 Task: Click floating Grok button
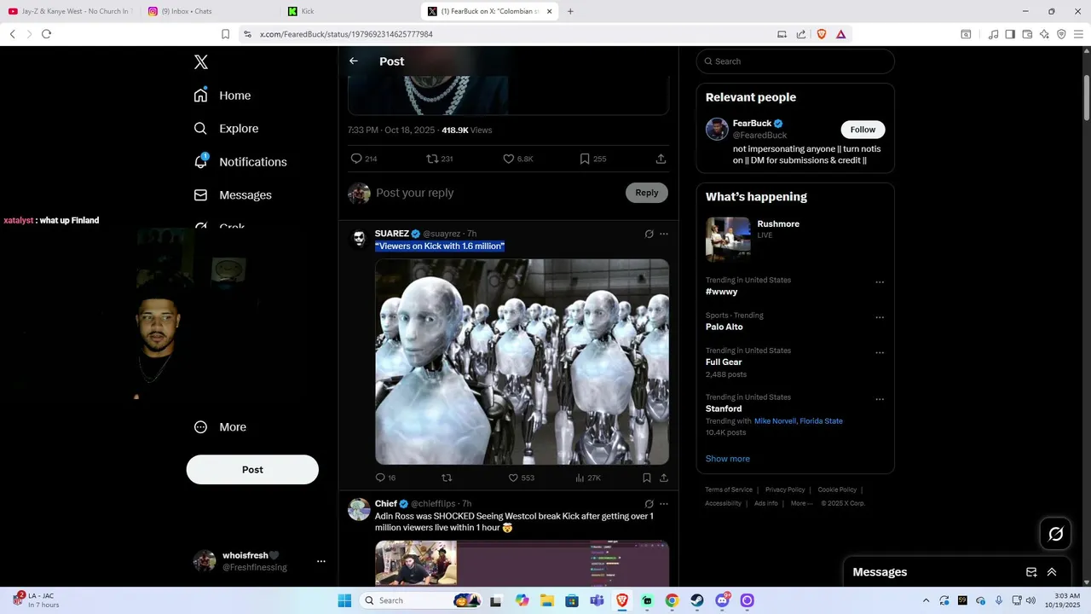1055,534
